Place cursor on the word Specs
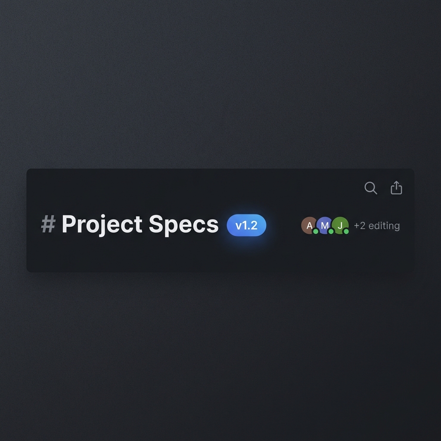441x441 pixels. [x=183, y=225]
